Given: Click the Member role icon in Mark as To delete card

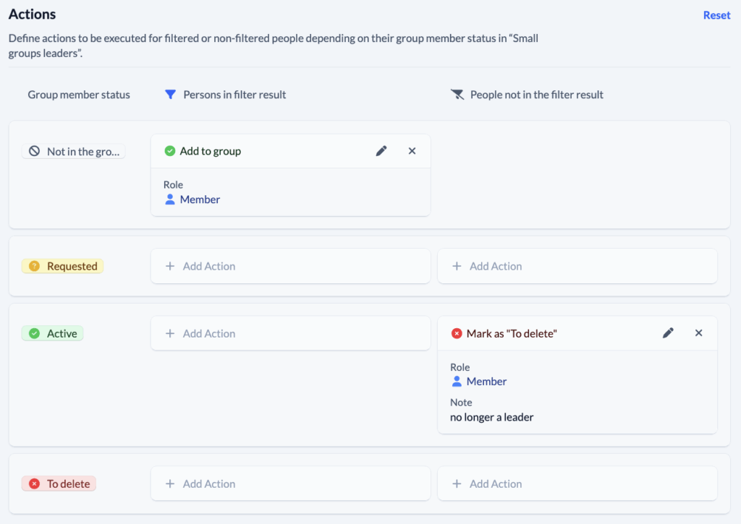Looking at the screenshot, I should 457,382.
